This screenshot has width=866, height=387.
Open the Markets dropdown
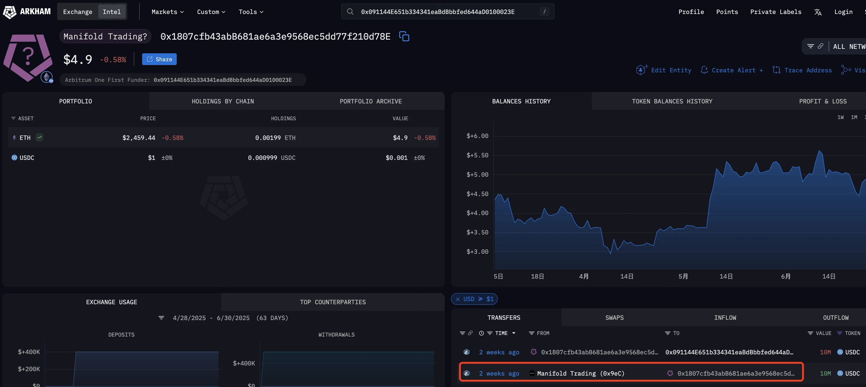pyautogui.click(x=167, y=11)
